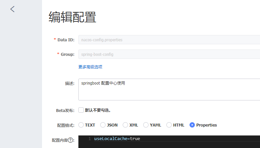Choose the XML format option
The image size is (260, 148).
click(x=125, y=125)
